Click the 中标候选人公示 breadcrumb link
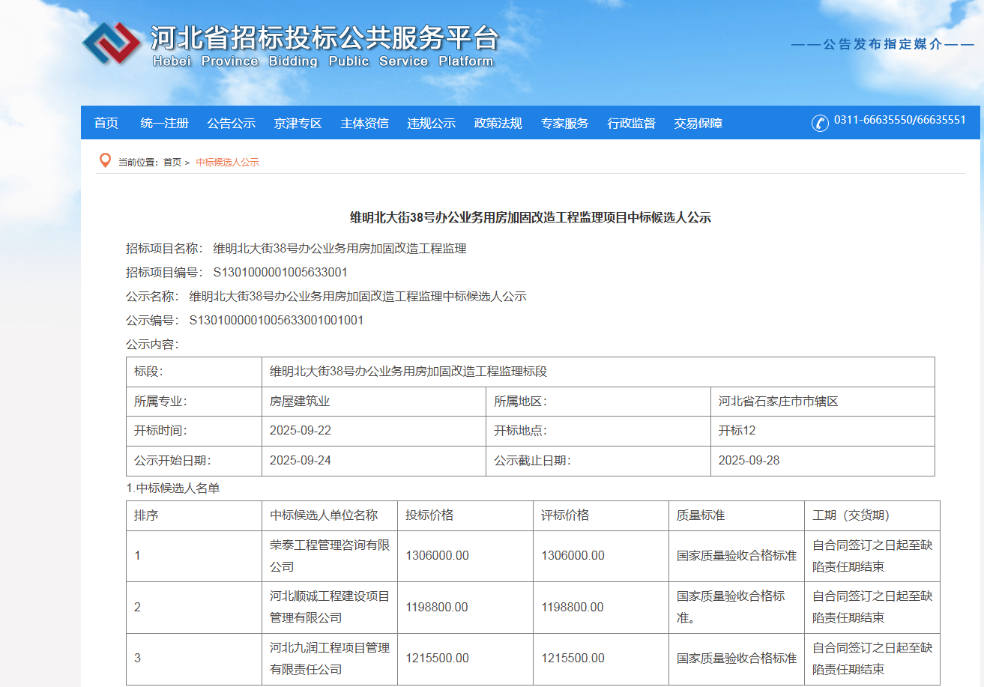 (x=227, y=163)
